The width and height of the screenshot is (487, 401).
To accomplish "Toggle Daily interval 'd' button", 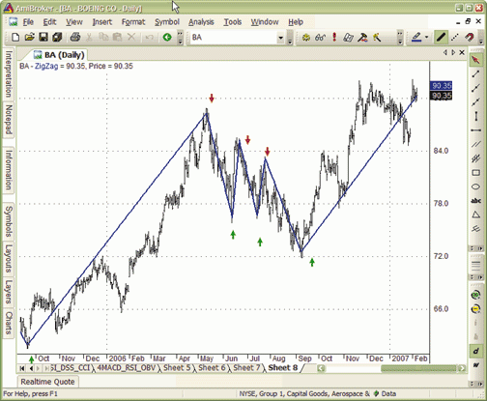I will 475,351.
